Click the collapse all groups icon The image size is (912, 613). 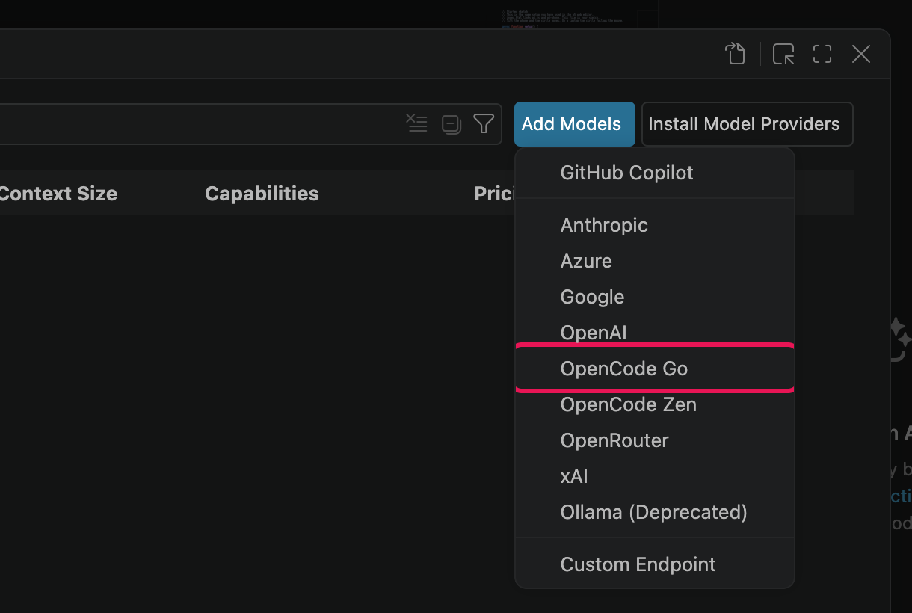(451, 124)
